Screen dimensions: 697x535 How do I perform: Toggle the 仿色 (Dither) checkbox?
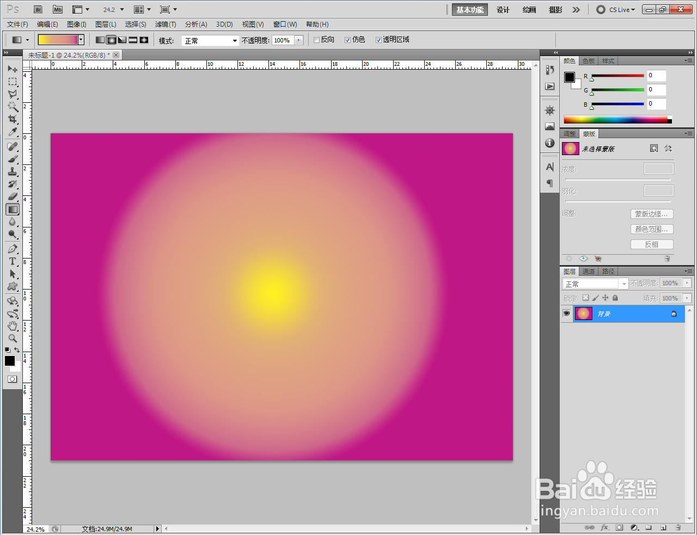(x=347, y=40)
